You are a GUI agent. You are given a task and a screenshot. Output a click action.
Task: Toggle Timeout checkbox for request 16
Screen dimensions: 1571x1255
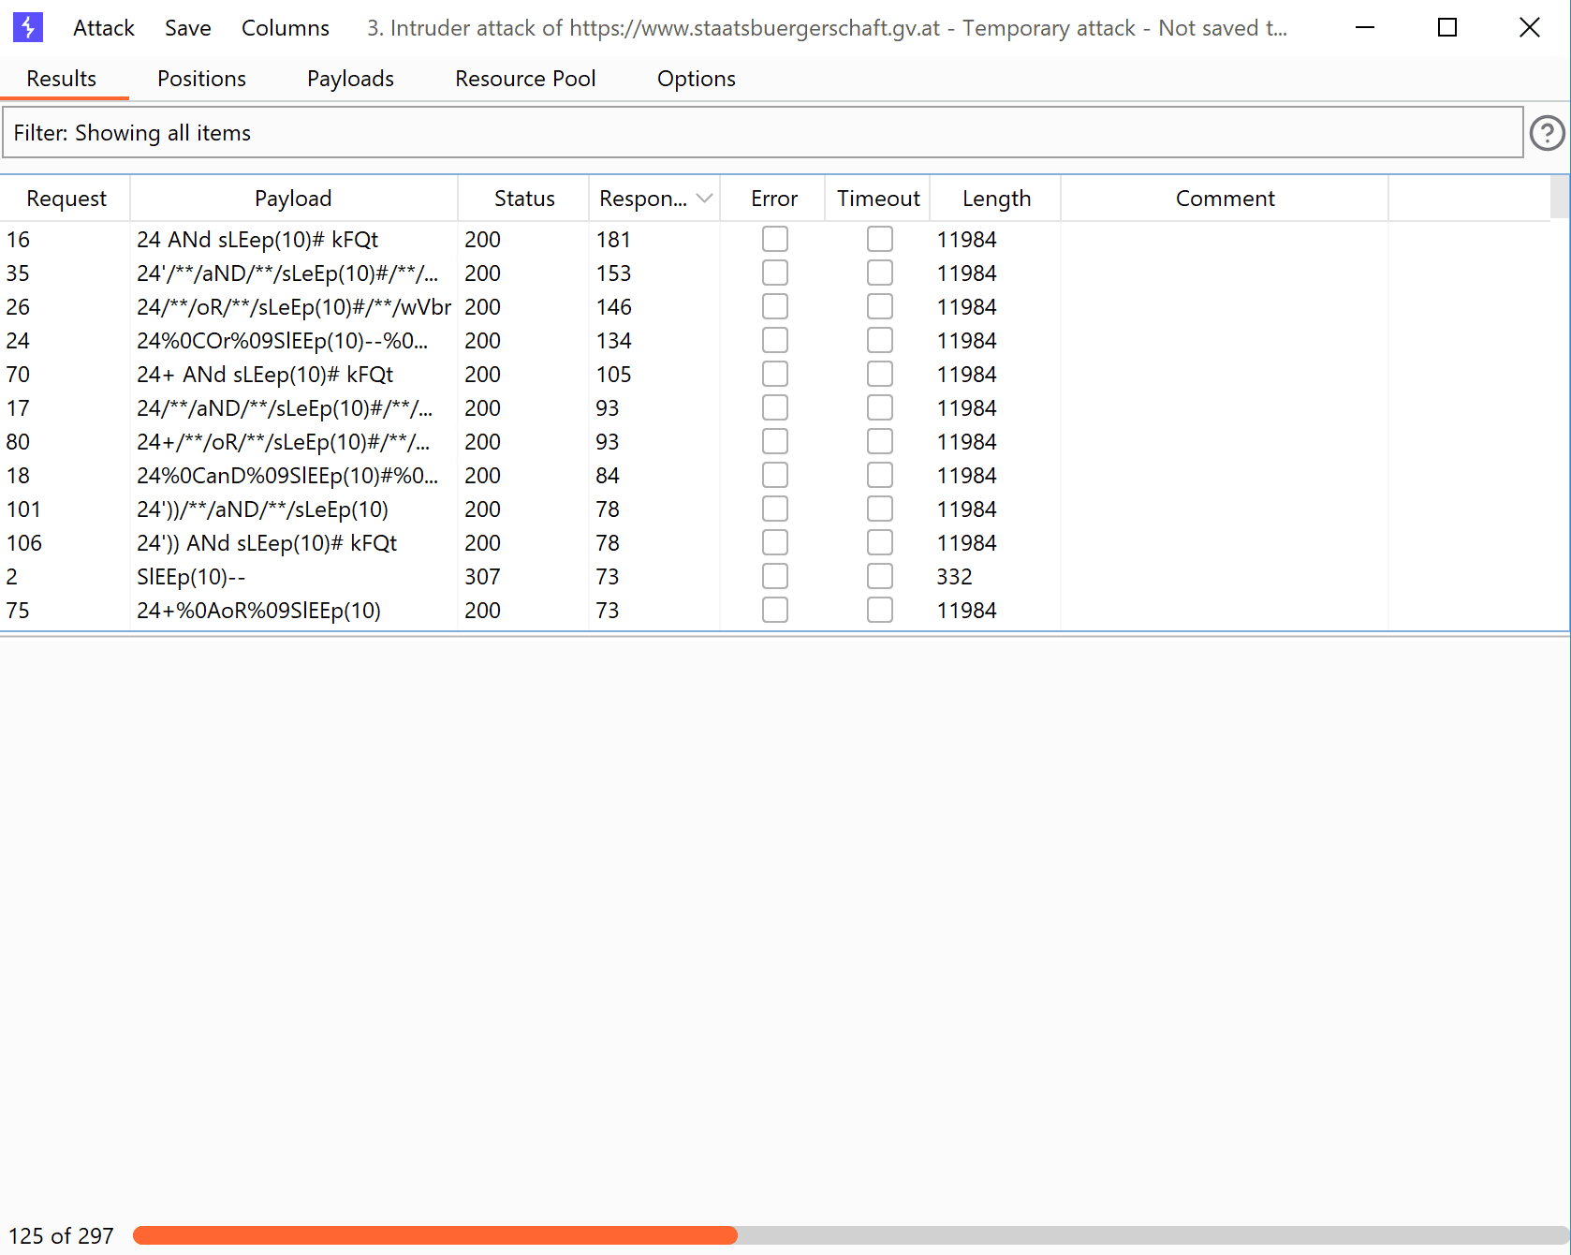(880, 240)
